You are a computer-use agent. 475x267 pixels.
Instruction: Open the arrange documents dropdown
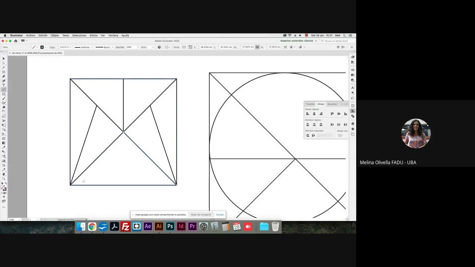tap(24, 41)
